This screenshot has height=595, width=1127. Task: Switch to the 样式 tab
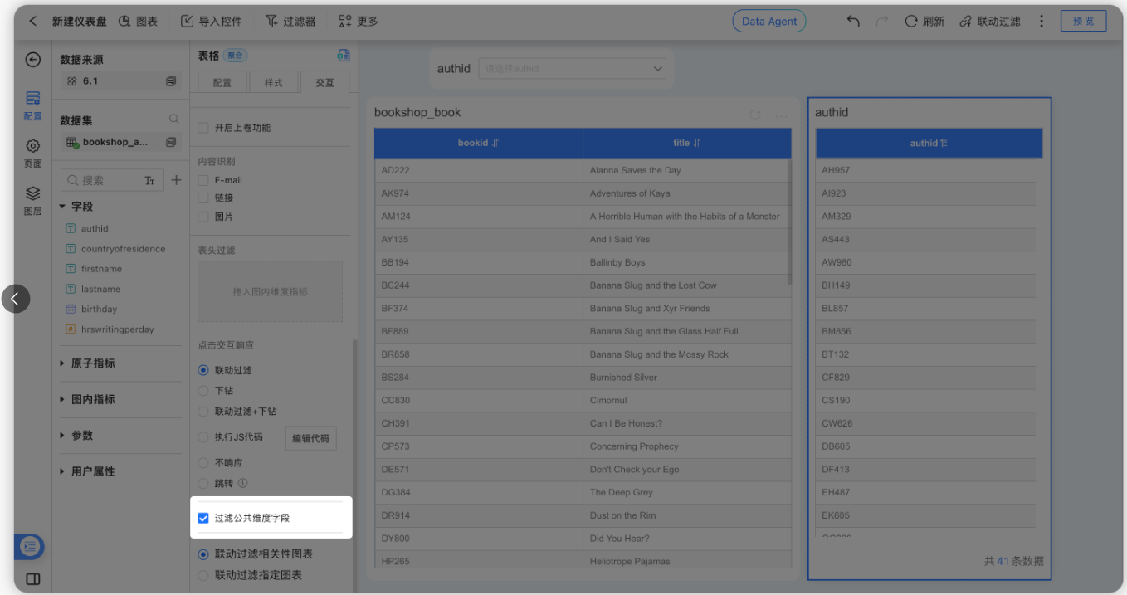pos(276,81)
